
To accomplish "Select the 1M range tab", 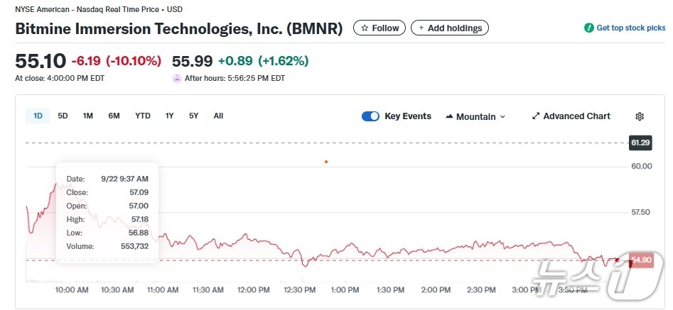I will (x=88, y=116).
